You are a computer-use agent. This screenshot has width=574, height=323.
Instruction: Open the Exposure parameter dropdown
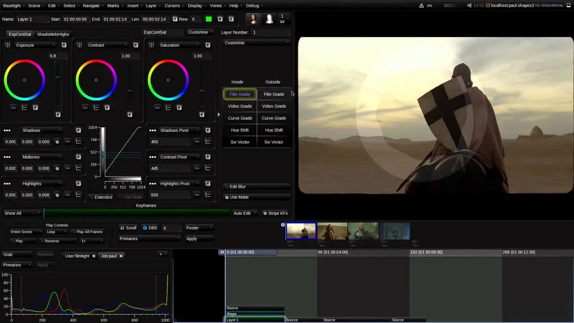35,45
